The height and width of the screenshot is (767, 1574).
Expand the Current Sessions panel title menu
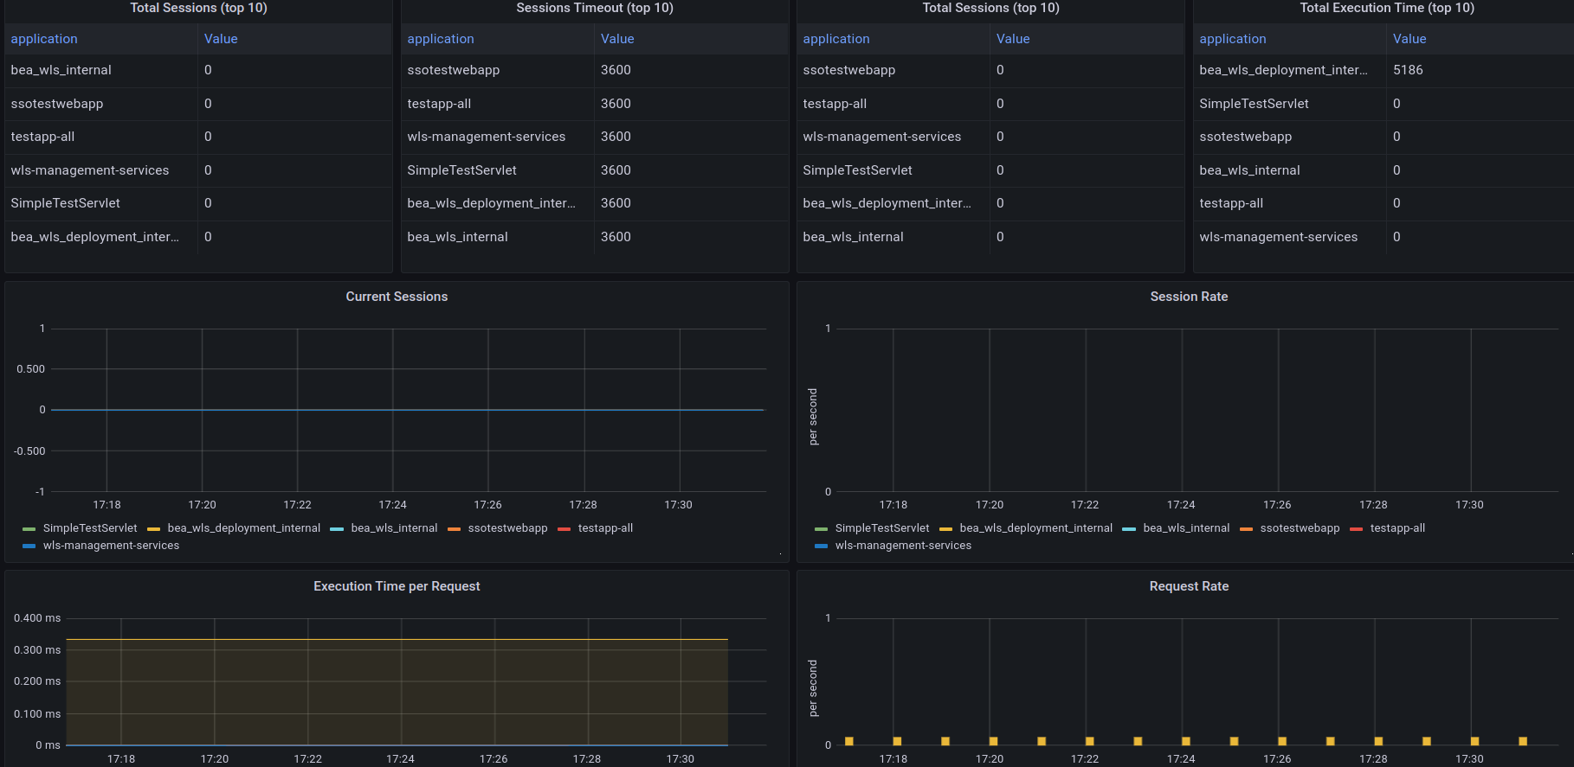tap(397, 297)
